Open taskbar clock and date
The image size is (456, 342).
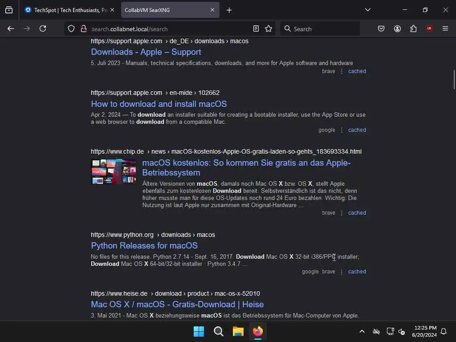point(424,331)
